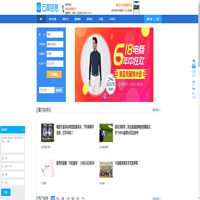Click the smartphone app preview image in header
This screenshot has width=200, height=200.
[x=136, y=8]
